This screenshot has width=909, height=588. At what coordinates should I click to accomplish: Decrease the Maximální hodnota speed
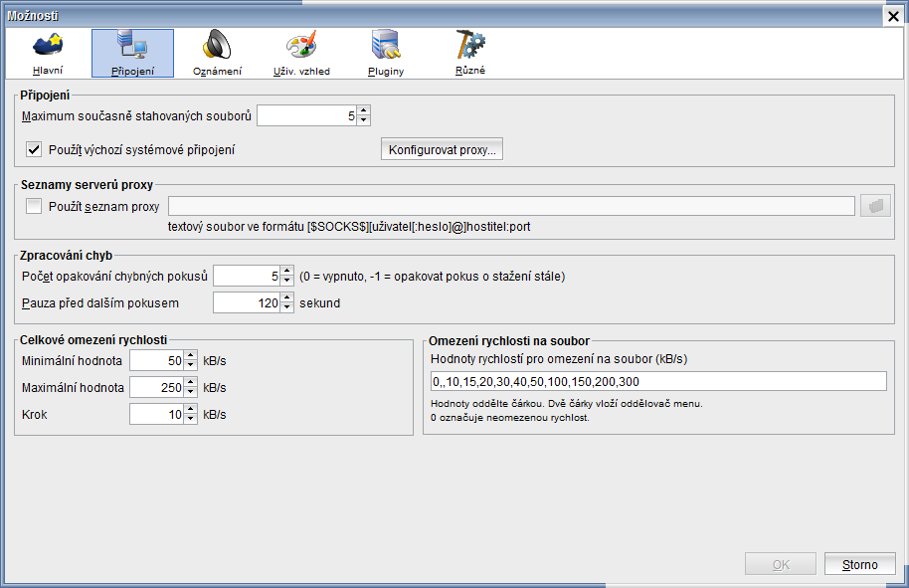190,392
